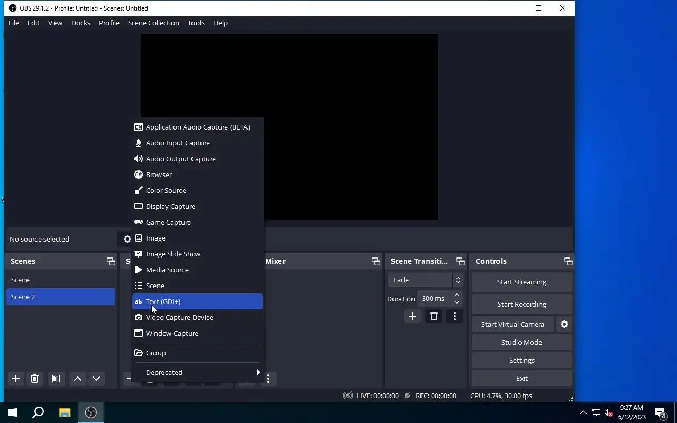Add Game Capture source

click(197, 222)
